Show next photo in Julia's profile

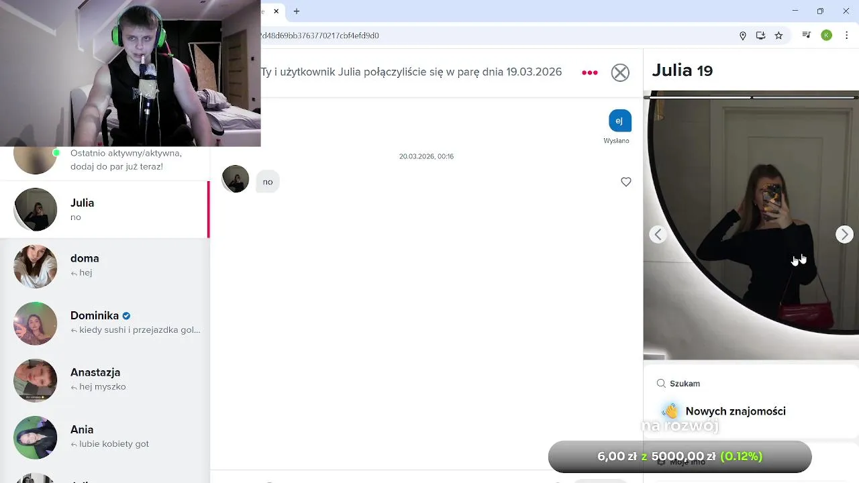pos(844,234)
